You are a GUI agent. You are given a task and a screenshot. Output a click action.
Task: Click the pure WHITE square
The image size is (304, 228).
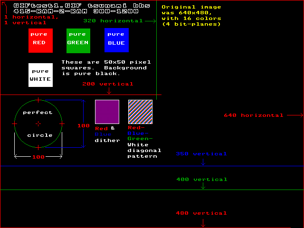tap(40, 75)
